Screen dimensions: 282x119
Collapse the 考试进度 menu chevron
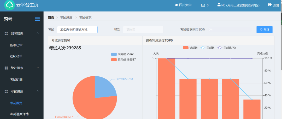[38, 91]
